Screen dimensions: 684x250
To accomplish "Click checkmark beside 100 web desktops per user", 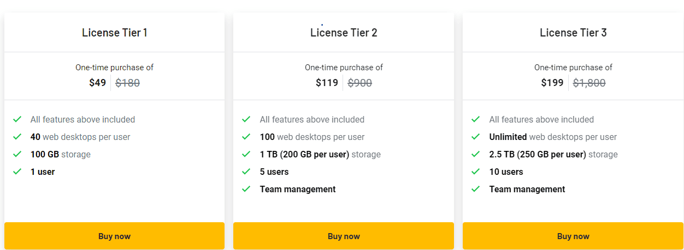I will tap(246, 137).
